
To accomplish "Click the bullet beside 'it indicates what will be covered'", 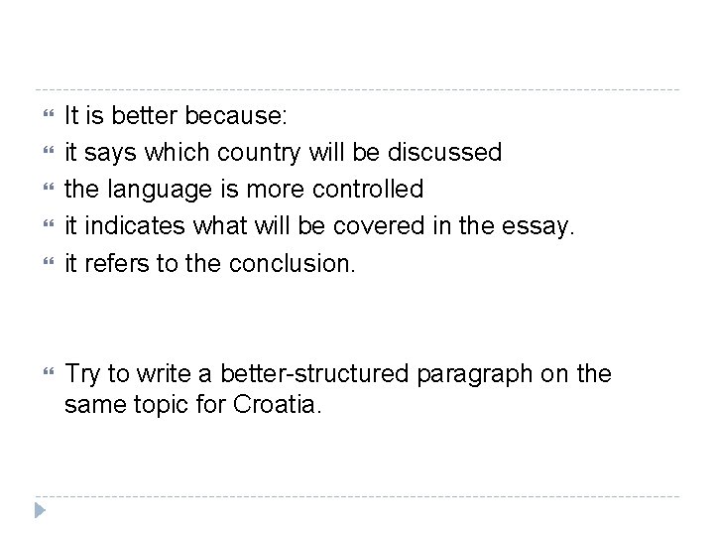I will (x=49, y=223).
